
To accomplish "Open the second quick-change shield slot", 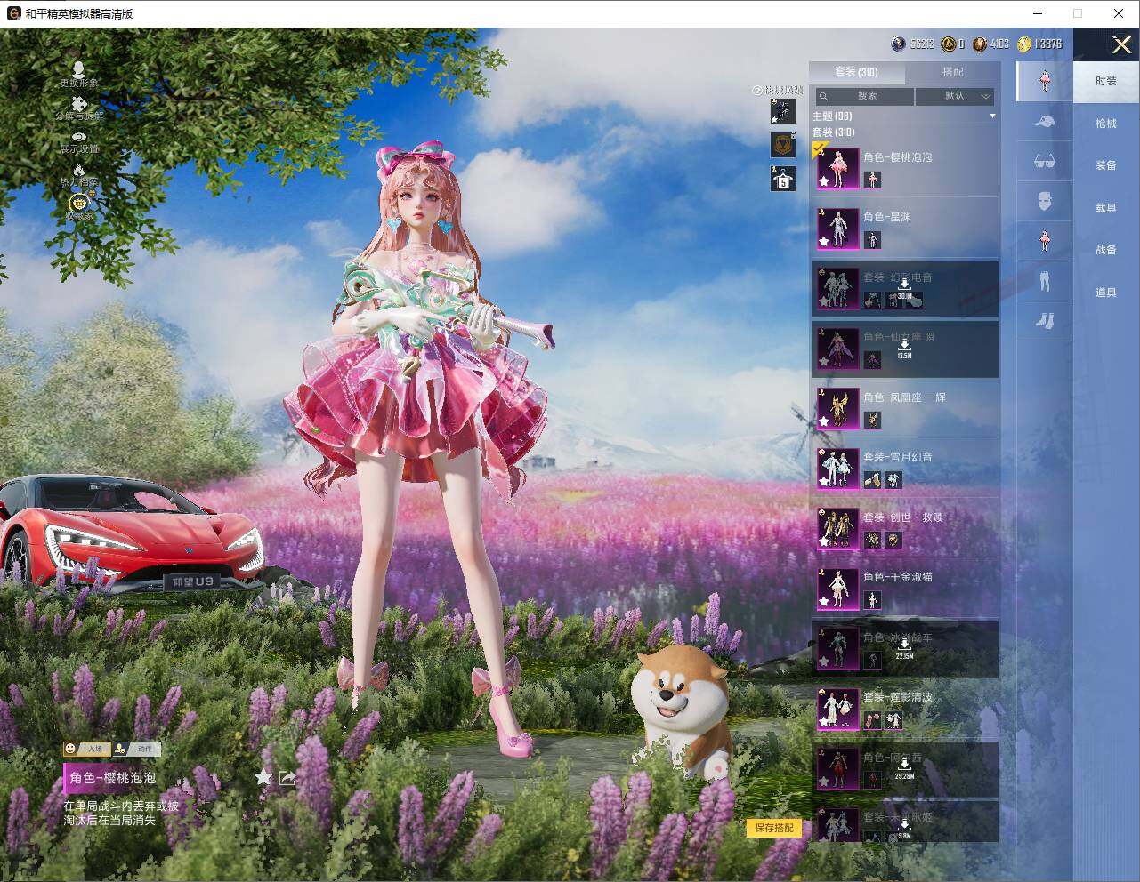I will (x=782, y=145).
